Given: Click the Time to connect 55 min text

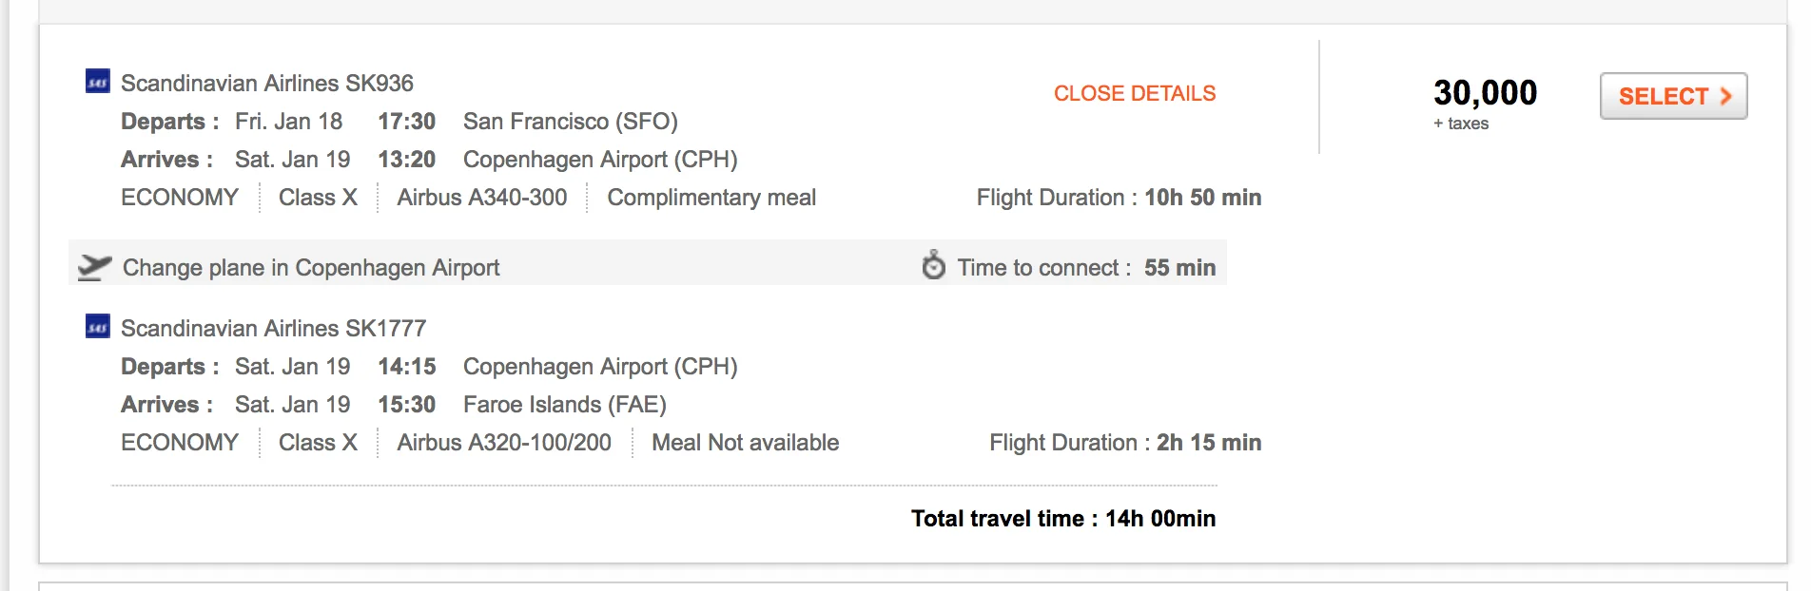Looking at the screenshot, I should click(x=1086, y=268).
